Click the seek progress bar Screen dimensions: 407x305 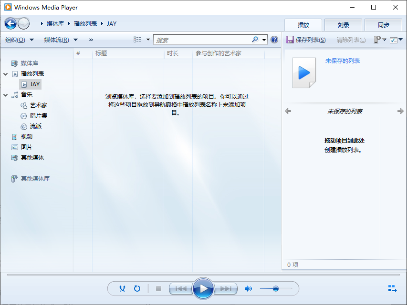point(203,274)
